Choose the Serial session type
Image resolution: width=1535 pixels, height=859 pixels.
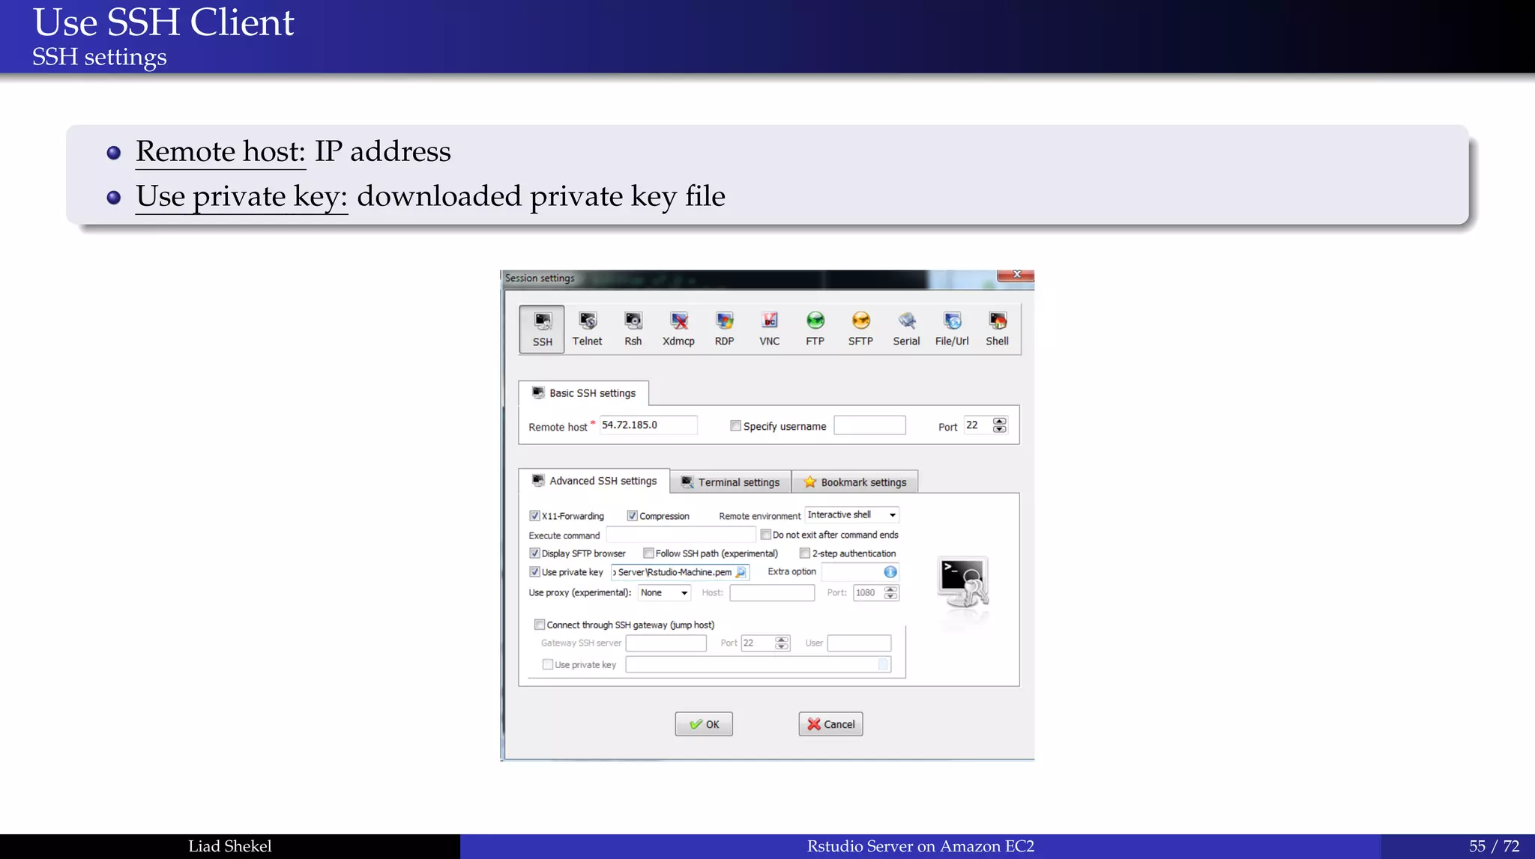pyautogui.click(x=906, y=329)
